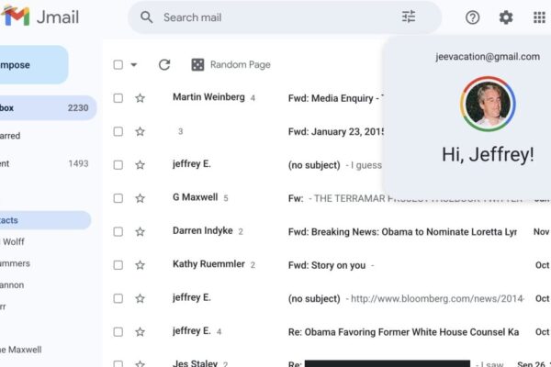Star the G Maxwell email
The image size is (551, 367).
click(x=141, y=198)
